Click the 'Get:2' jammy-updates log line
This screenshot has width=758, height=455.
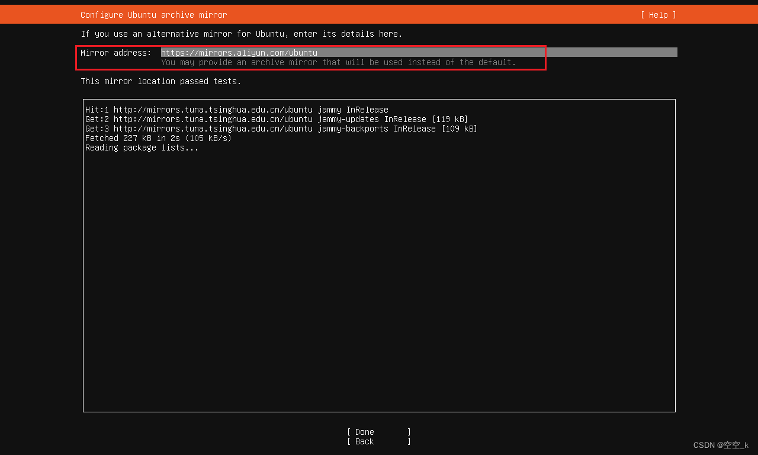tap(277, 119)
